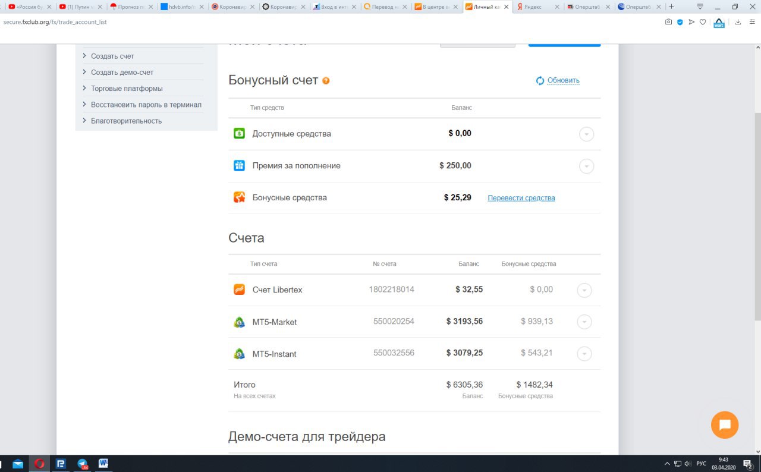Click the Обновить link

[x=564, y=81]
